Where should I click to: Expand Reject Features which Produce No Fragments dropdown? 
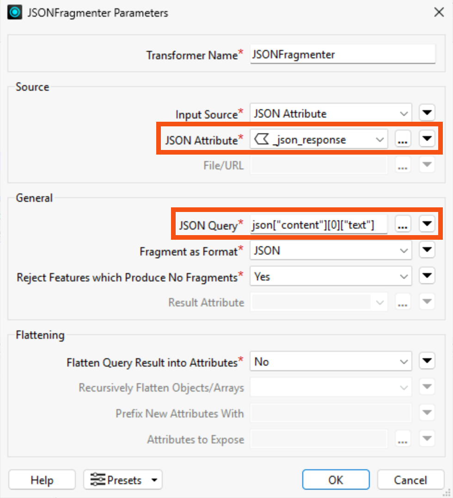[331, 276]
